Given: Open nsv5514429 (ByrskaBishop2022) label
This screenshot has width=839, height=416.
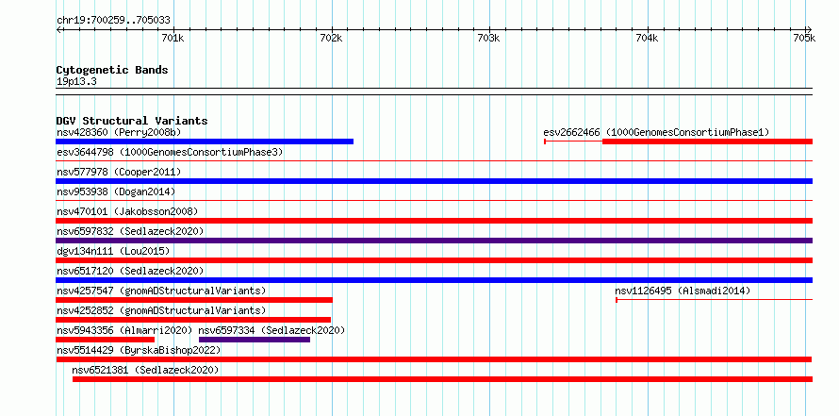Looking at the screenshot, I should [139, 350].
